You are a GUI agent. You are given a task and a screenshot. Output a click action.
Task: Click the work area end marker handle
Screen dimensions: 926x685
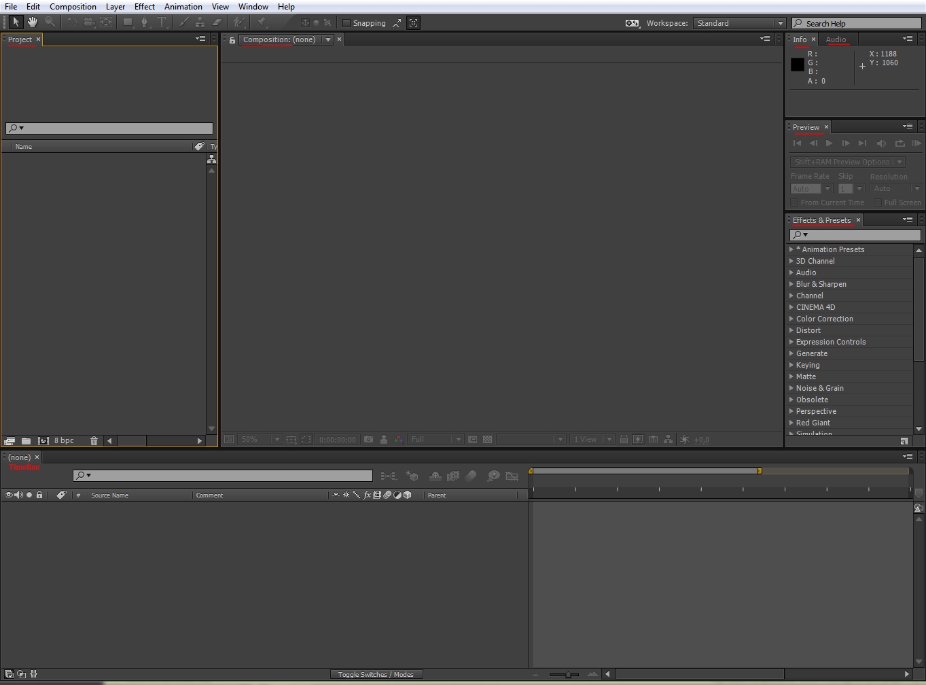coord(760,471)
